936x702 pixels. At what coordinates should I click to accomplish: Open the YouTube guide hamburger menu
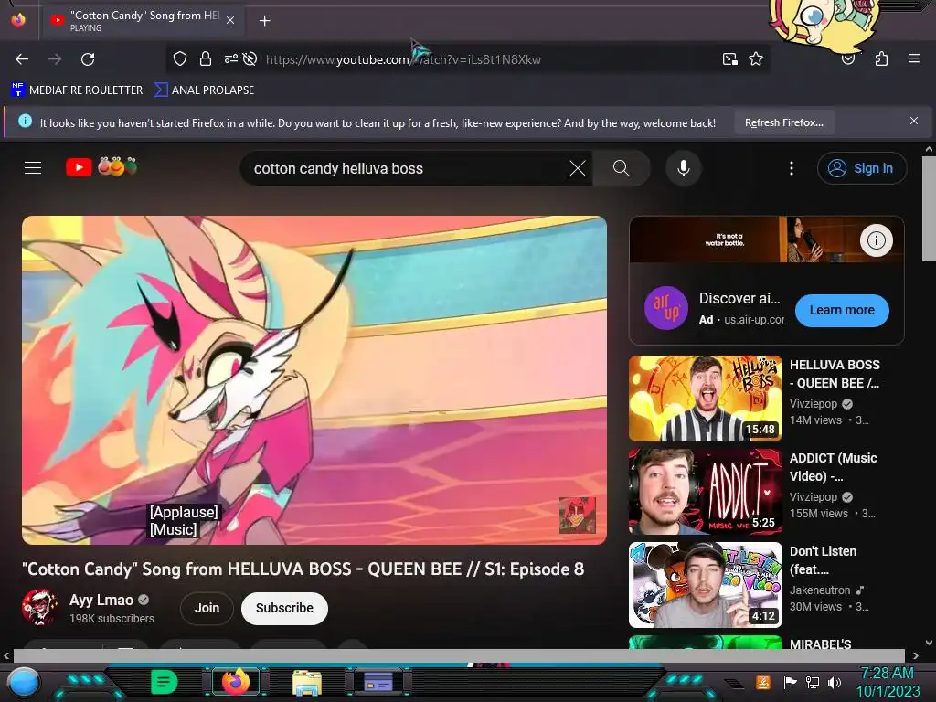33,168
